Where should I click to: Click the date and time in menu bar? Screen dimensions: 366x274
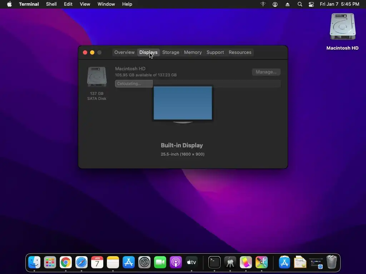[340, 4]
